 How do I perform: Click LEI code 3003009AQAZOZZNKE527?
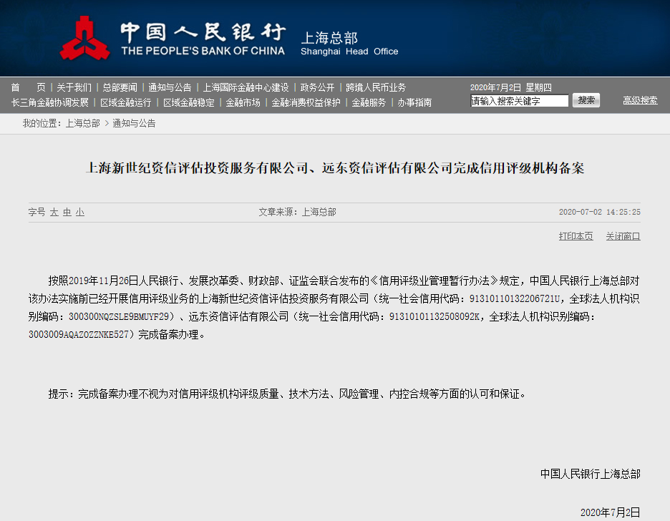pos(79,335)
